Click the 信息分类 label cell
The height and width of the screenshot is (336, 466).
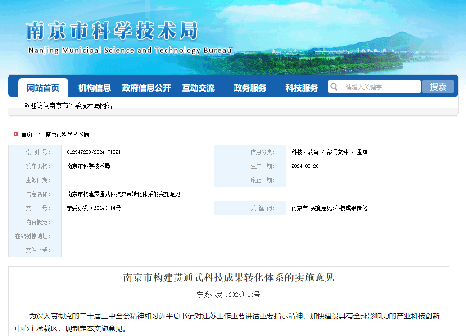click(x=250, y=152)
